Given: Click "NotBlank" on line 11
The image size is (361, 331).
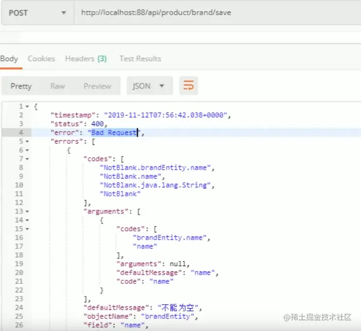Looking at the screenshot, I should pyautogui.click(x=120, y=194).
